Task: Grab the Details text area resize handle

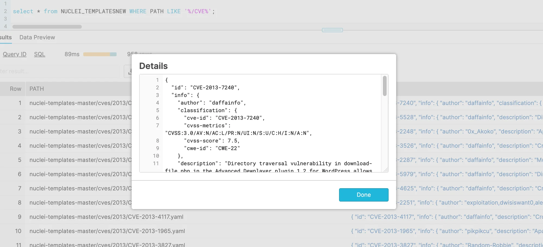Action: pyautogui.click(x=386, y=170)
